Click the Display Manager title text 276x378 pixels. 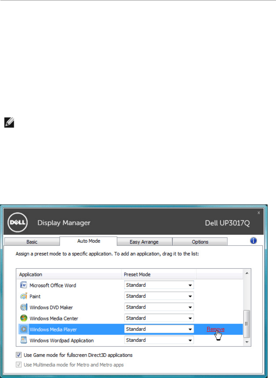64,223
